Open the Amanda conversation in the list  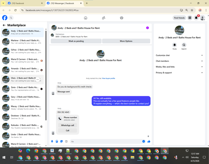pos(23,70)
